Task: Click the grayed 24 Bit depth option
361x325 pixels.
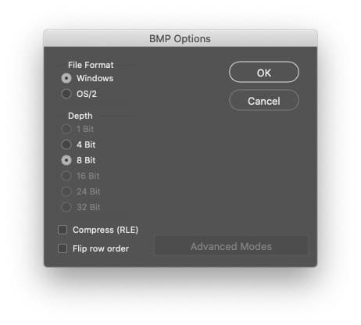Action: pos(66,191)
